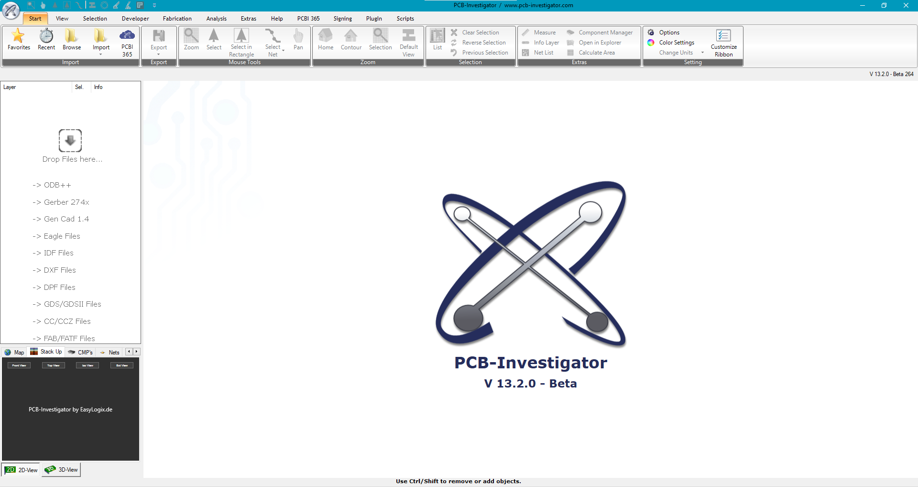Activate the Zoom mouse tool
The width and height of the screenshot is (918, 487).
(191, 39)
